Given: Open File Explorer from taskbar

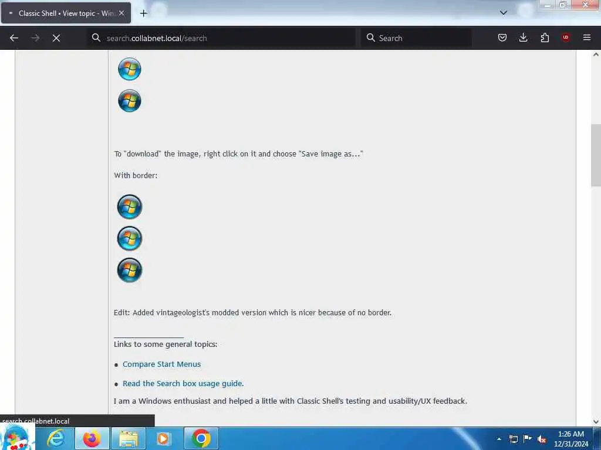Looking at the screenshot, I should 129,438.
